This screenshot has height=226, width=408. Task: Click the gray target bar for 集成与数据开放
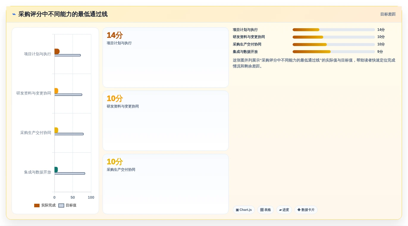point(70,173)
